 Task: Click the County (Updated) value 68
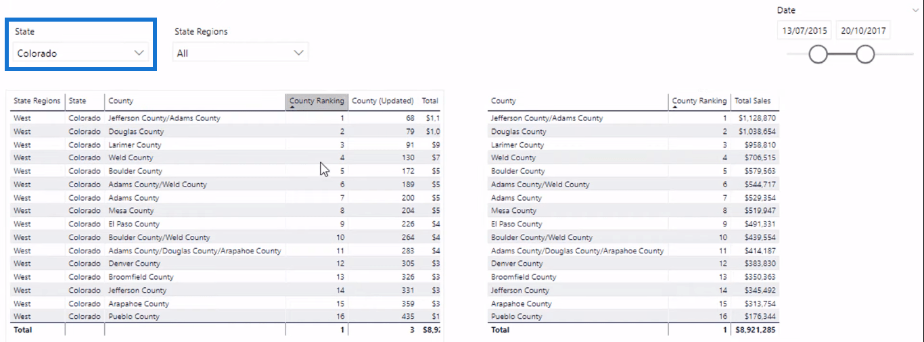pos(409,118)
